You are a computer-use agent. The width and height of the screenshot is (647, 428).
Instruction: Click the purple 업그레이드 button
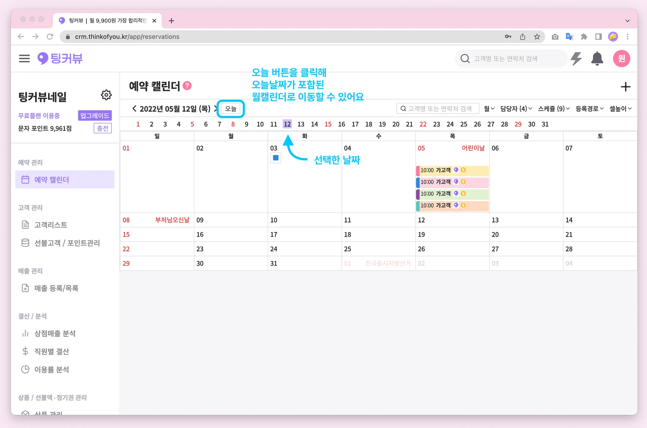point(95,116)
